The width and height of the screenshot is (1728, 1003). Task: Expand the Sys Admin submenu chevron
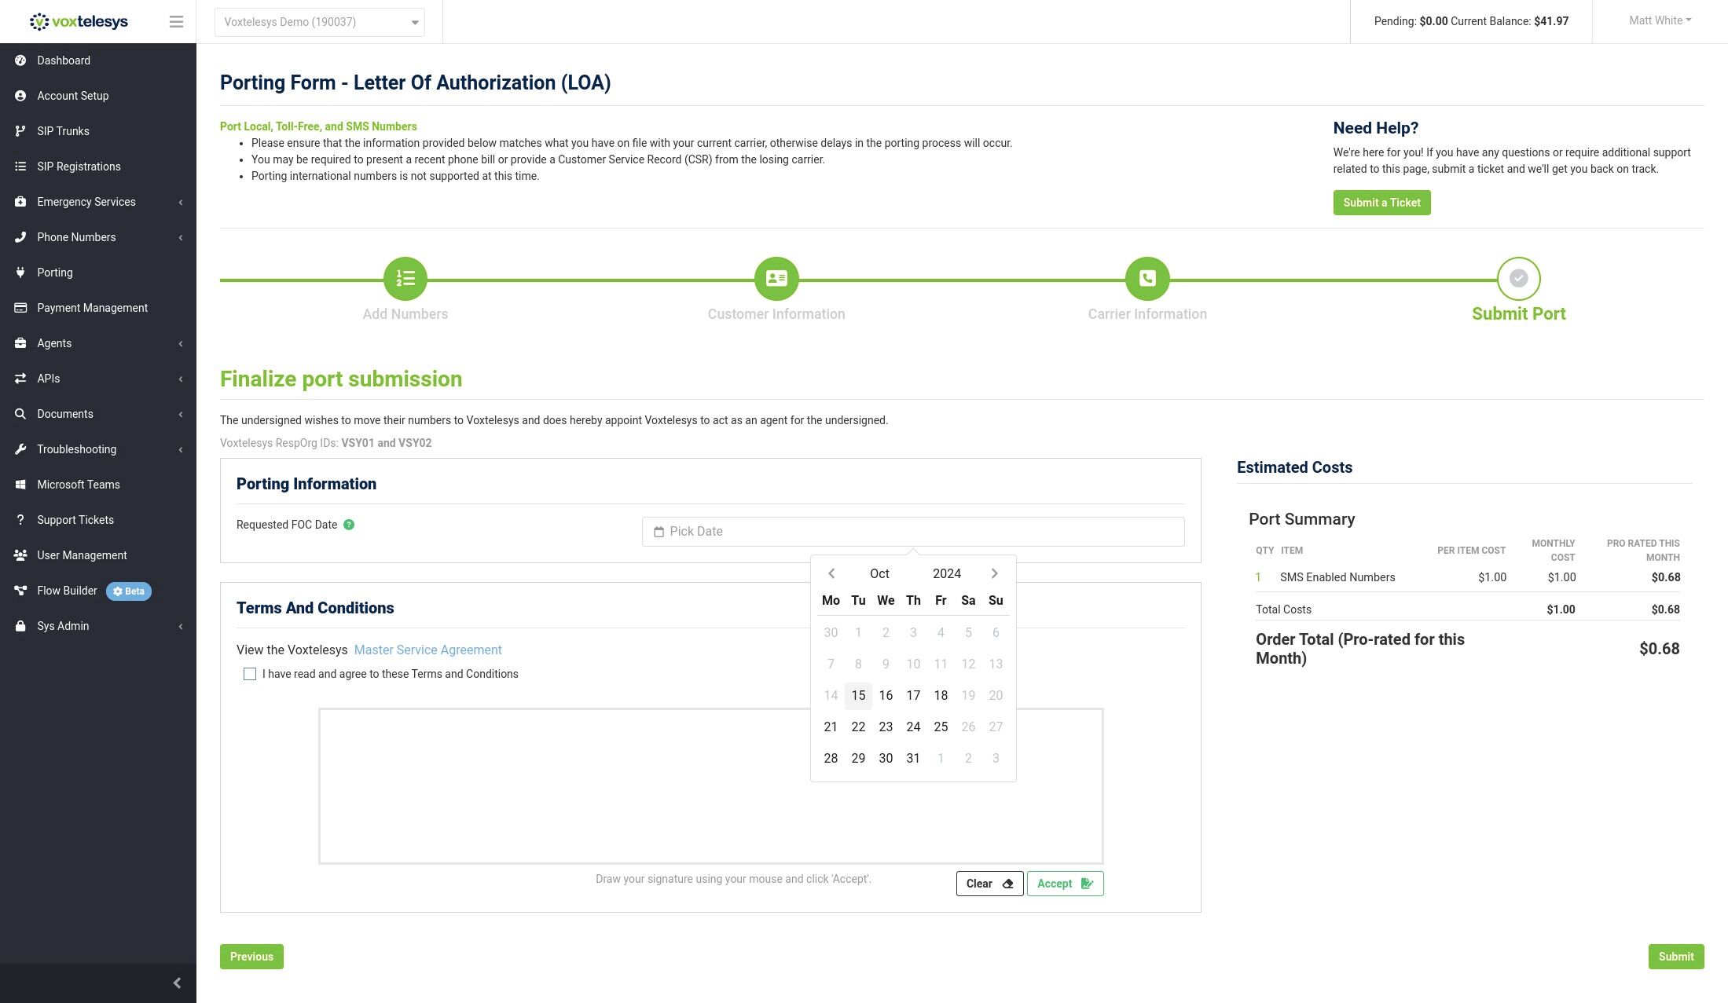[181, 627]
